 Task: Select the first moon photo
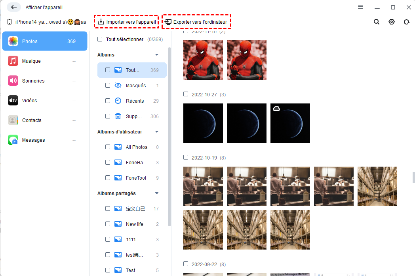click(x=203, y=123)
